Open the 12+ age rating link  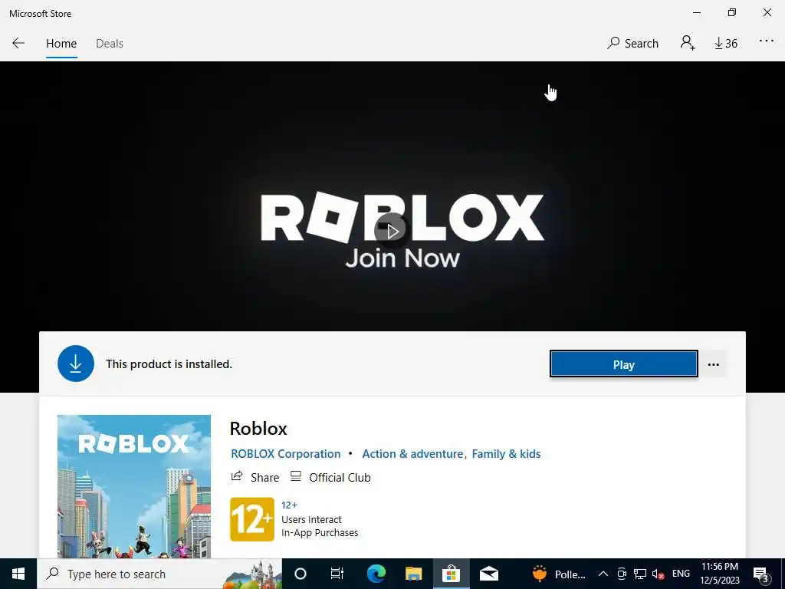(289, 505)
